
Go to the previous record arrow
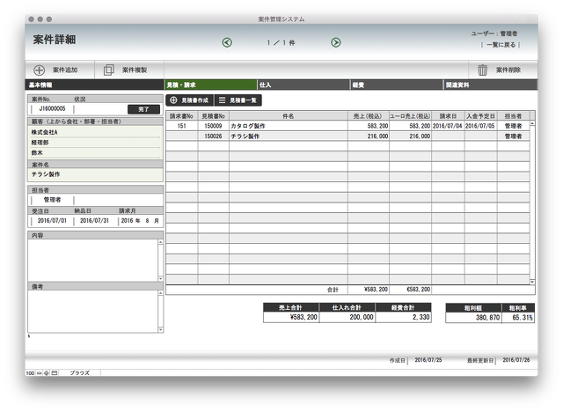point(227,42)
